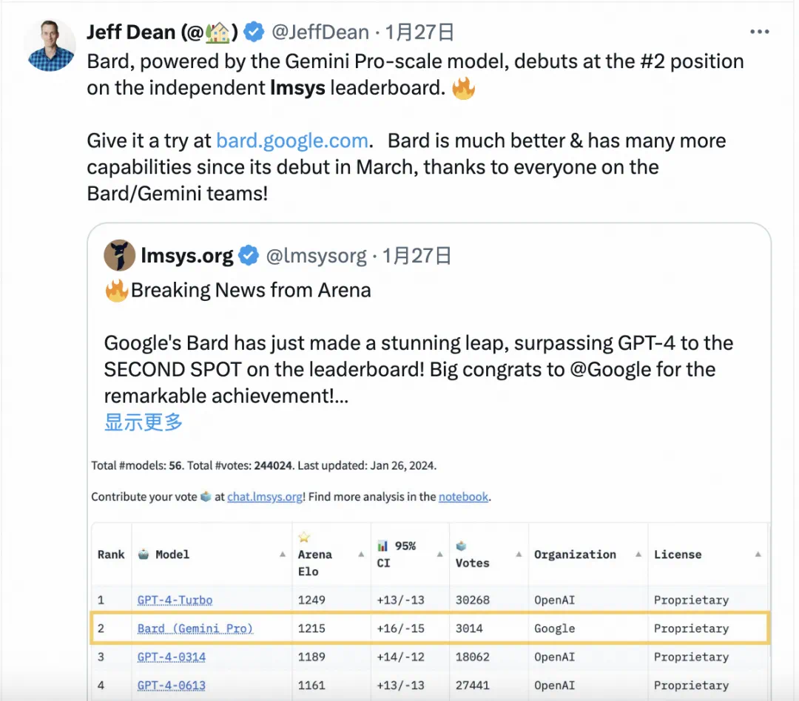Open the notebook analysis link
The image size is (799, 701).
[x=463, y=497]
